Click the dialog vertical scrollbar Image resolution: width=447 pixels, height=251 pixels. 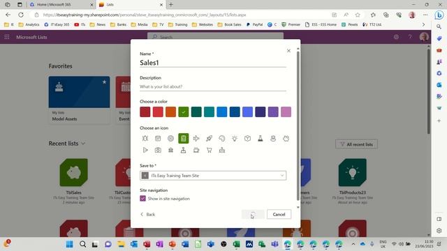point(298,125)
